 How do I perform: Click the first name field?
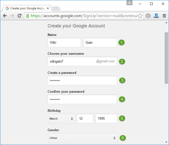[x=64, y=42]
